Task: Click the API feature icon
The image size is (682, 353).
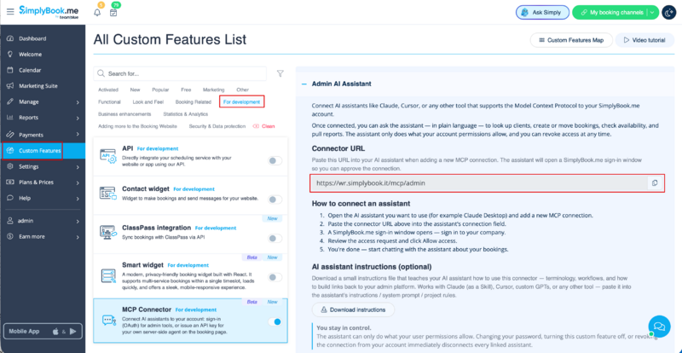Action: (x=108, y=156)
